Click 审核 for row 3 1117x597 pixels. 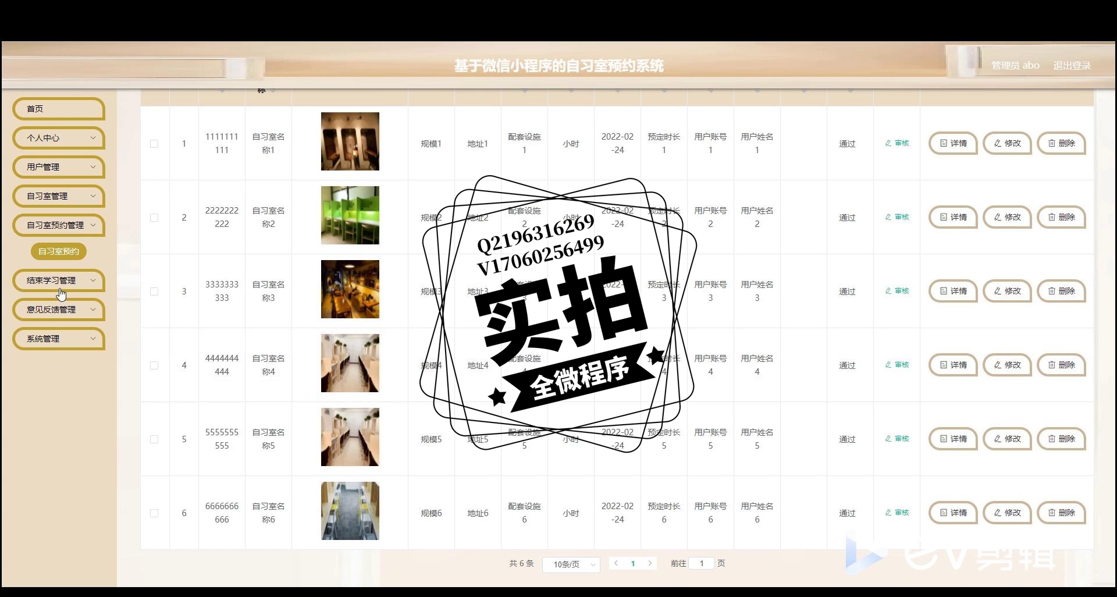897,291
